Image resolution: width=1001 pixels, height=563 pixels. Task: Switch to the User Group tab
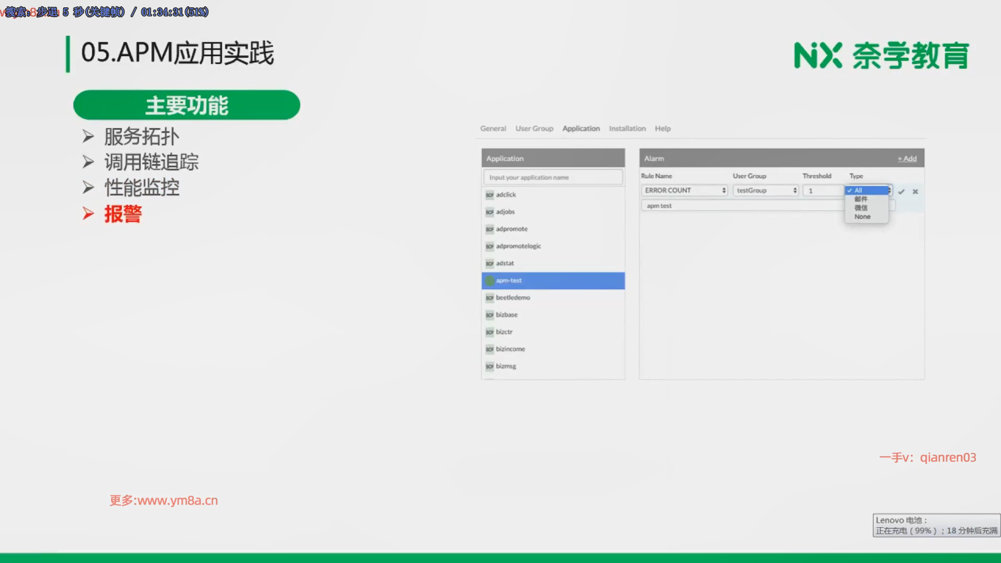click(534, 128)
